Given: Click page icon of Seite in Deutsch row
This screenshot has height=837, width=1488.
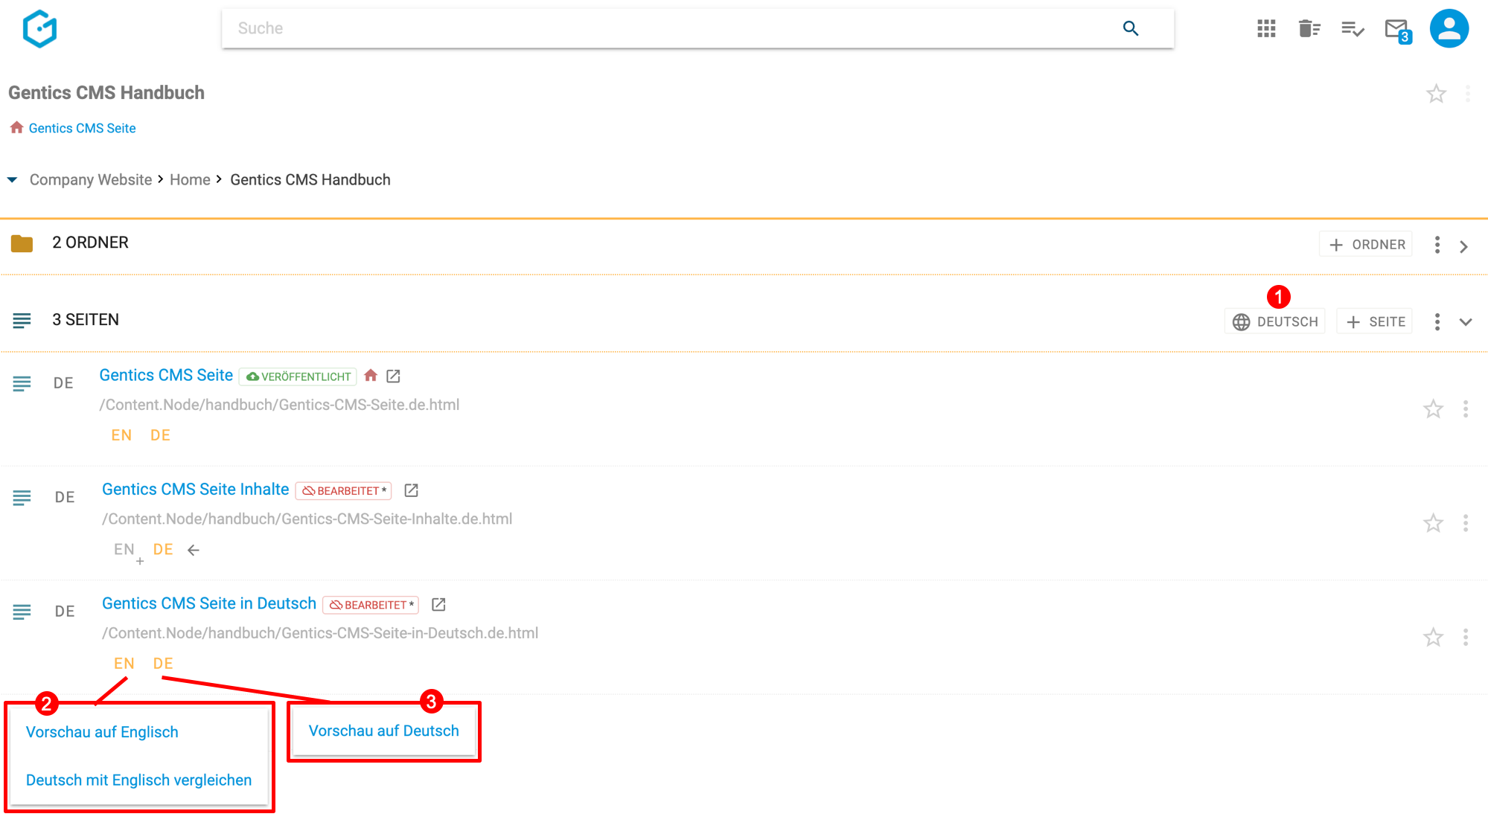Looking at the screenshot, I should (x=22, y=612).
